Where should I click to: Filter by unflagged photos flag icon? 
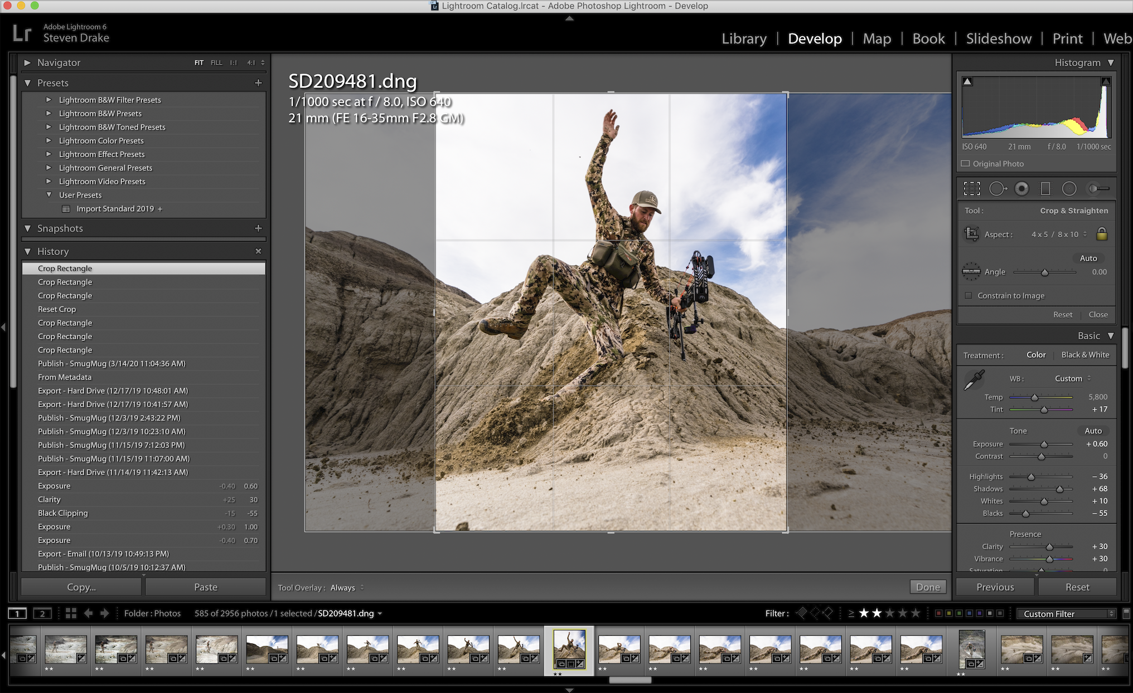815,613
